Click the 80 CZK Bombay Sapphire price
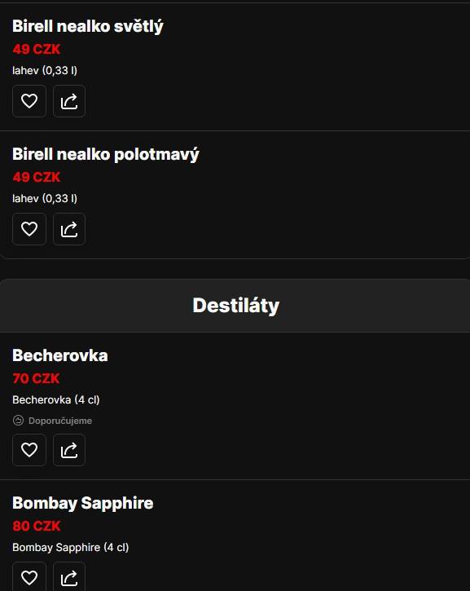 point(37,526)
